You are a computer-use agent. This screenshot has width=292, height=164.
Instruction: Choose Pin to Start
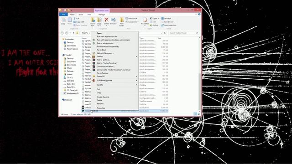point(101,50)
